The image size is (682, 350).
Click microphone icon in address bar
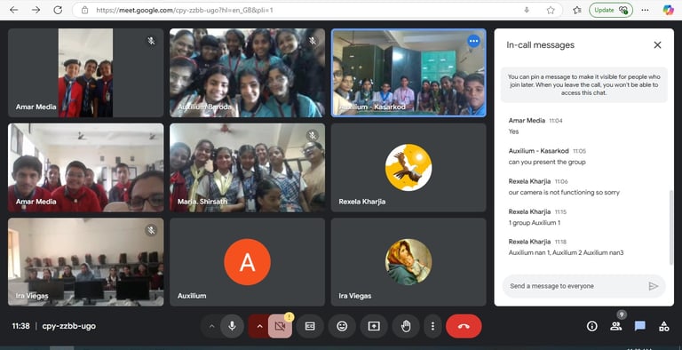527,10
